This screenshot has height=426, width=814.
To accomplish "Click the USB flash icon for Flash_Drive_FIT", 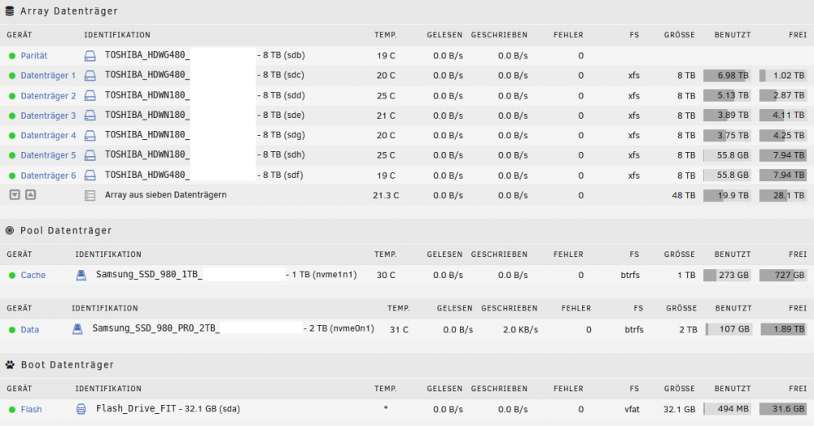I will (81, 409).
